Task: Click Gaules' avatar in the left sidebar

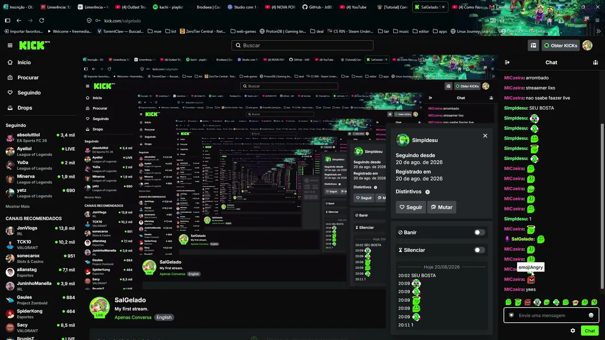Action: tap(10, 300)
